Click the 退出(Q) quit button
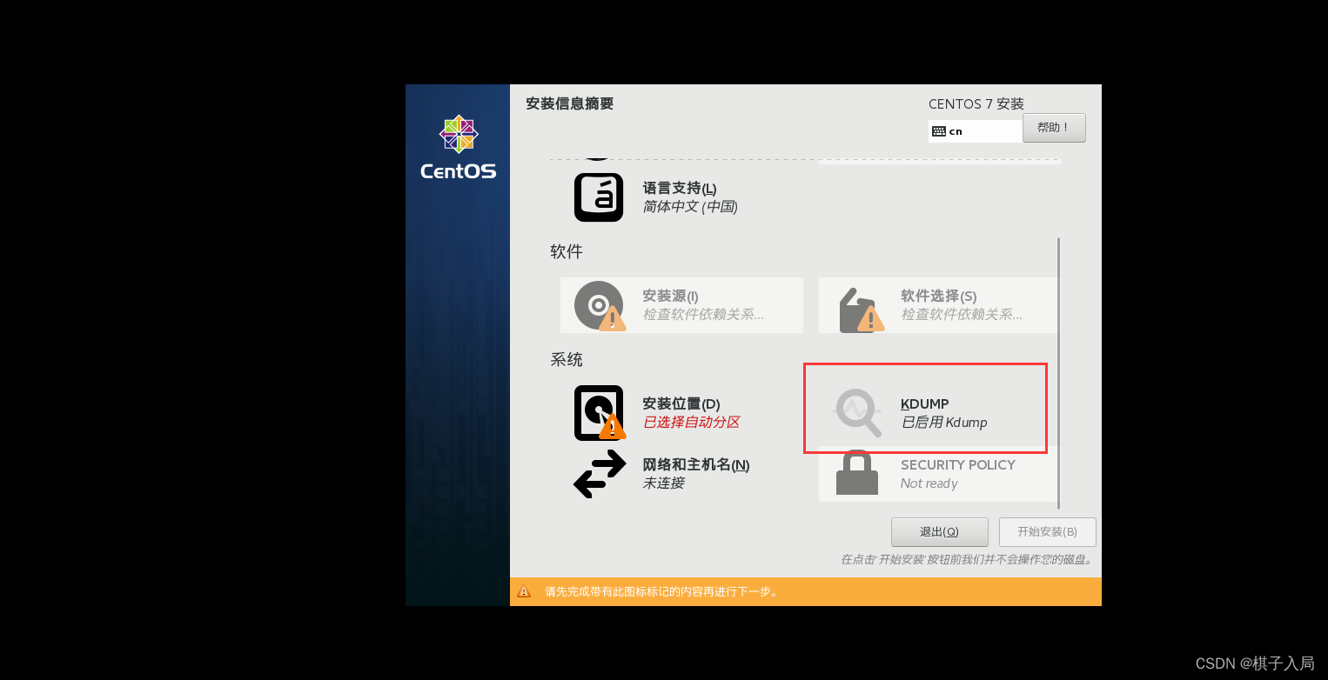 (x=939, y=532)
